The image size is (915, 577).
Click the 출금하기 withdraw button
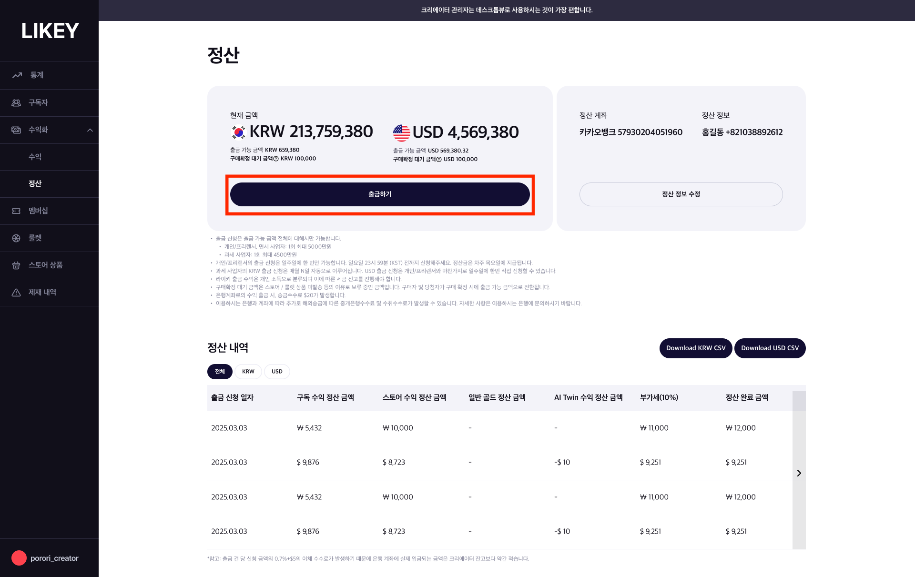click(x=380, y=194)
